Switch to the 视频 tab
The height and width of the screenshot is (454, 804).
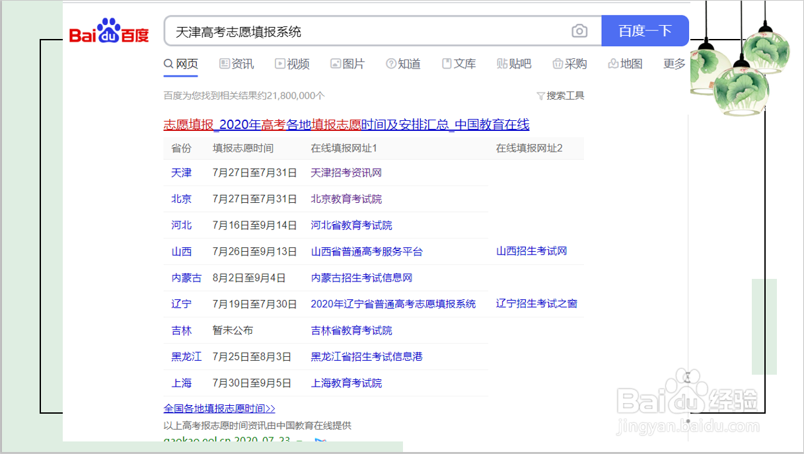click(292, 64)
